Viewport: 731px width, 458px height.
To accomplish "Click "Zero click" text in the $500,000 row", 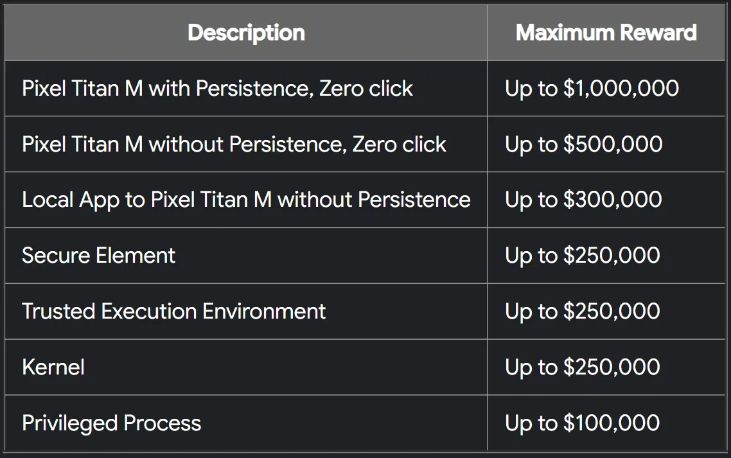I will tap(400, 145).
